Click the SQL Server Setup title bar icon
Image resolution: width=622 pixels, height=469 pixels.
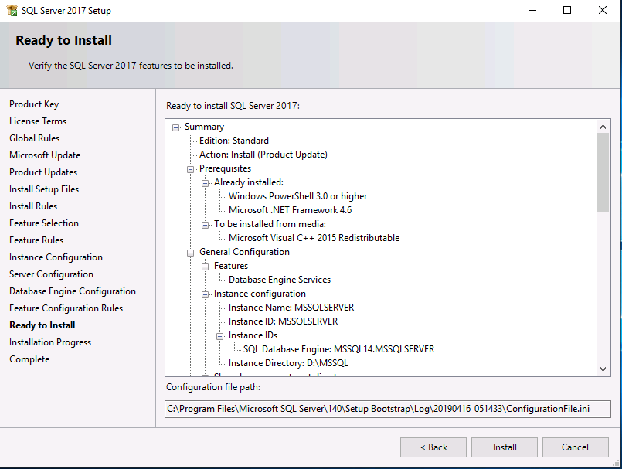12,10
